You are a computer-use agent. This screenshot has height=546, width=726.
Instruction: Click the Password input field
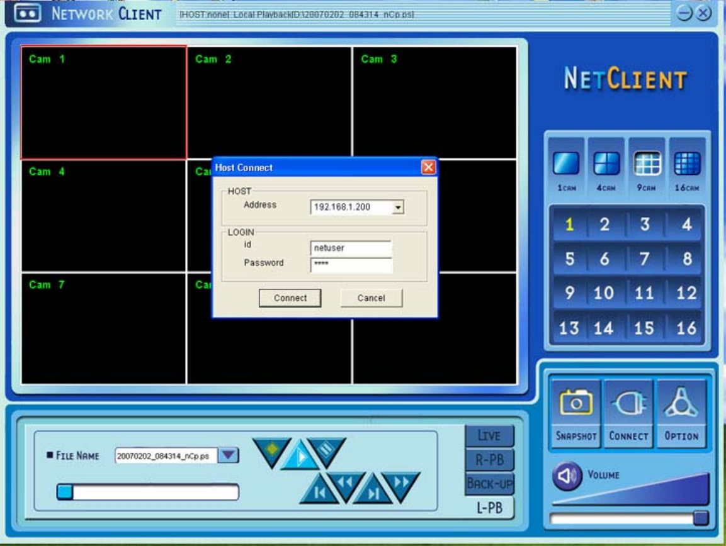coord(351,264)
